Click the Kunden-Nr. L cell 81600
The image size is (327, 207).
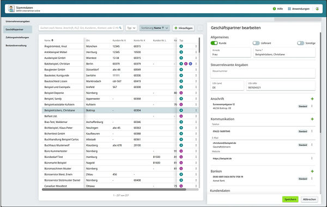click(156, 163)
